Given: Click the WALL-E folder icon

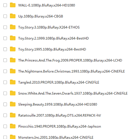Looking at the screenshot, I should click(x=13, y=5).
